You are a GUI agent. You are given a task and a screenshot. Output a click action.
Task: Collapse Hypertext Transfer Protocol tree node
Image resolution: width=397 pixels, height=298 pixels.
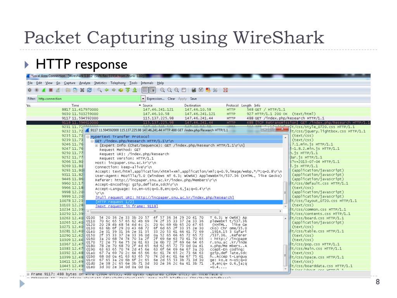88,137
